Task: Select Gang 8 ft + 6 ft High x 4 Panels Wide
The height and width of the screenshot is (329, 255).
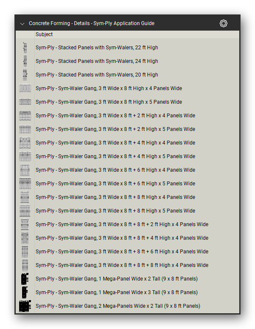Action: (115, 170)
